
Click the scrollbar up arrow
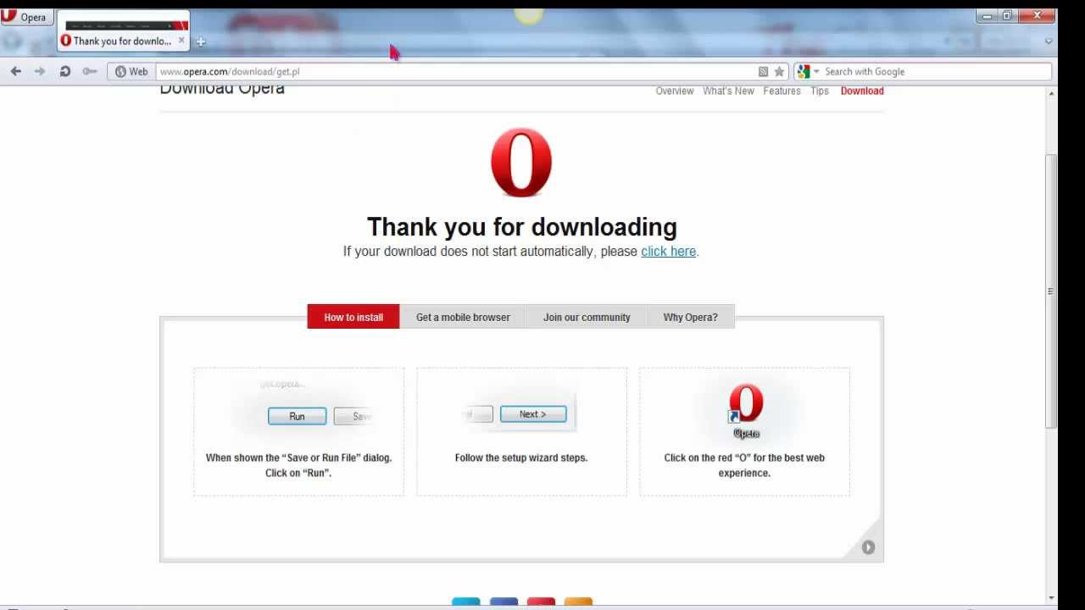tap(1051, 92)
